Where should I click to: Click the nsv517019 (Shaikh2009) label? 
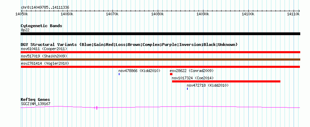click(44, 56)
